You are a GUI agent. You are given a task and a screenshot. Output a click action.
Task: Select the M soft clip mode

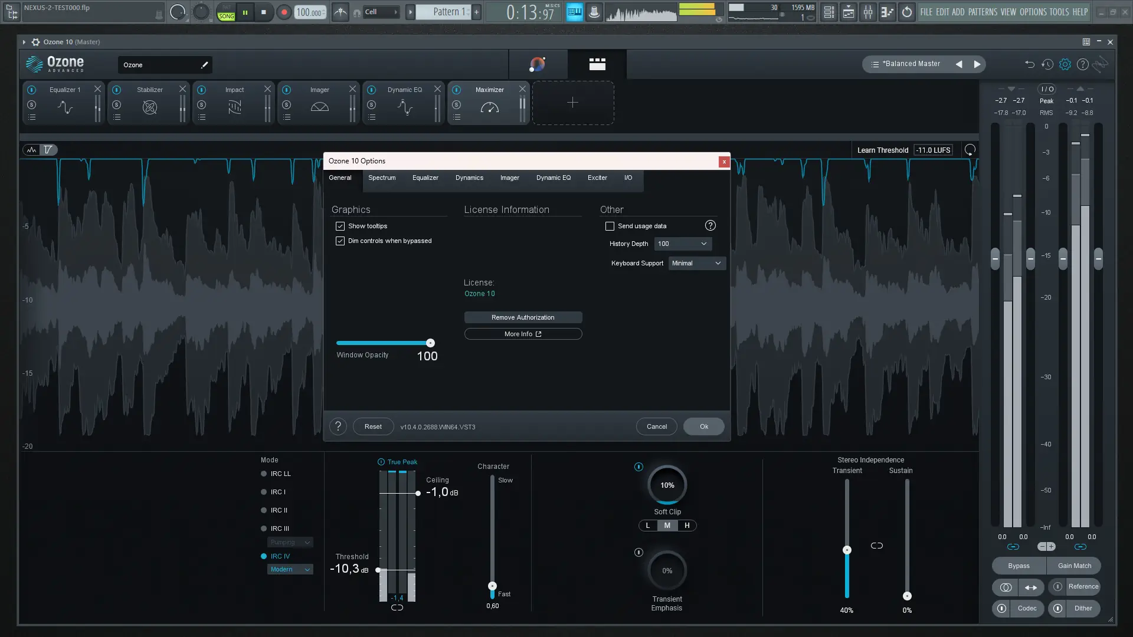667,525
